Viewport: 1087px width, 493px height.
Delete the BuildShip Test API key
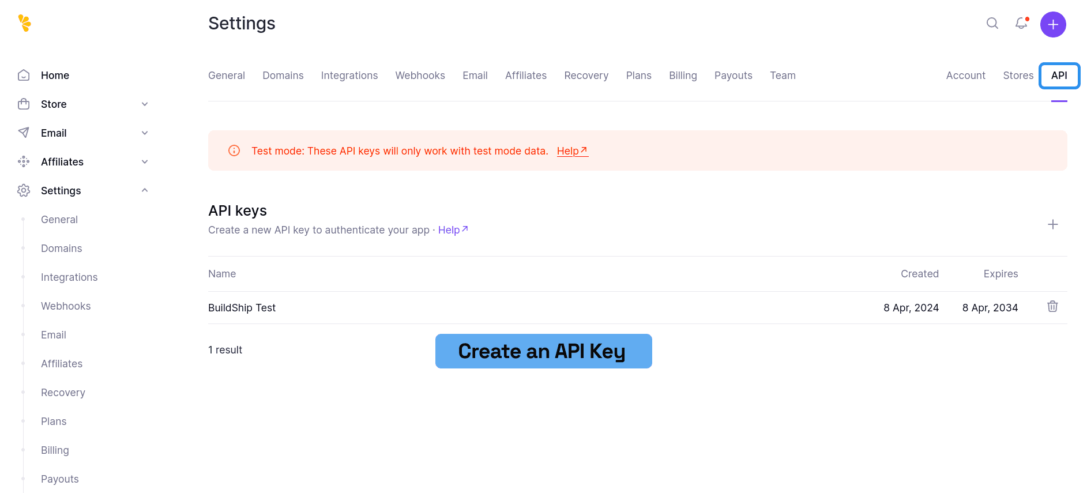pos(1052,307)
